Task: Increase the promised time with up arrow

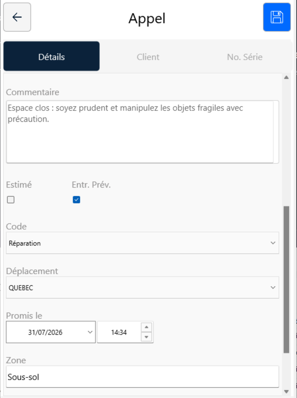Action: [146, 327]
